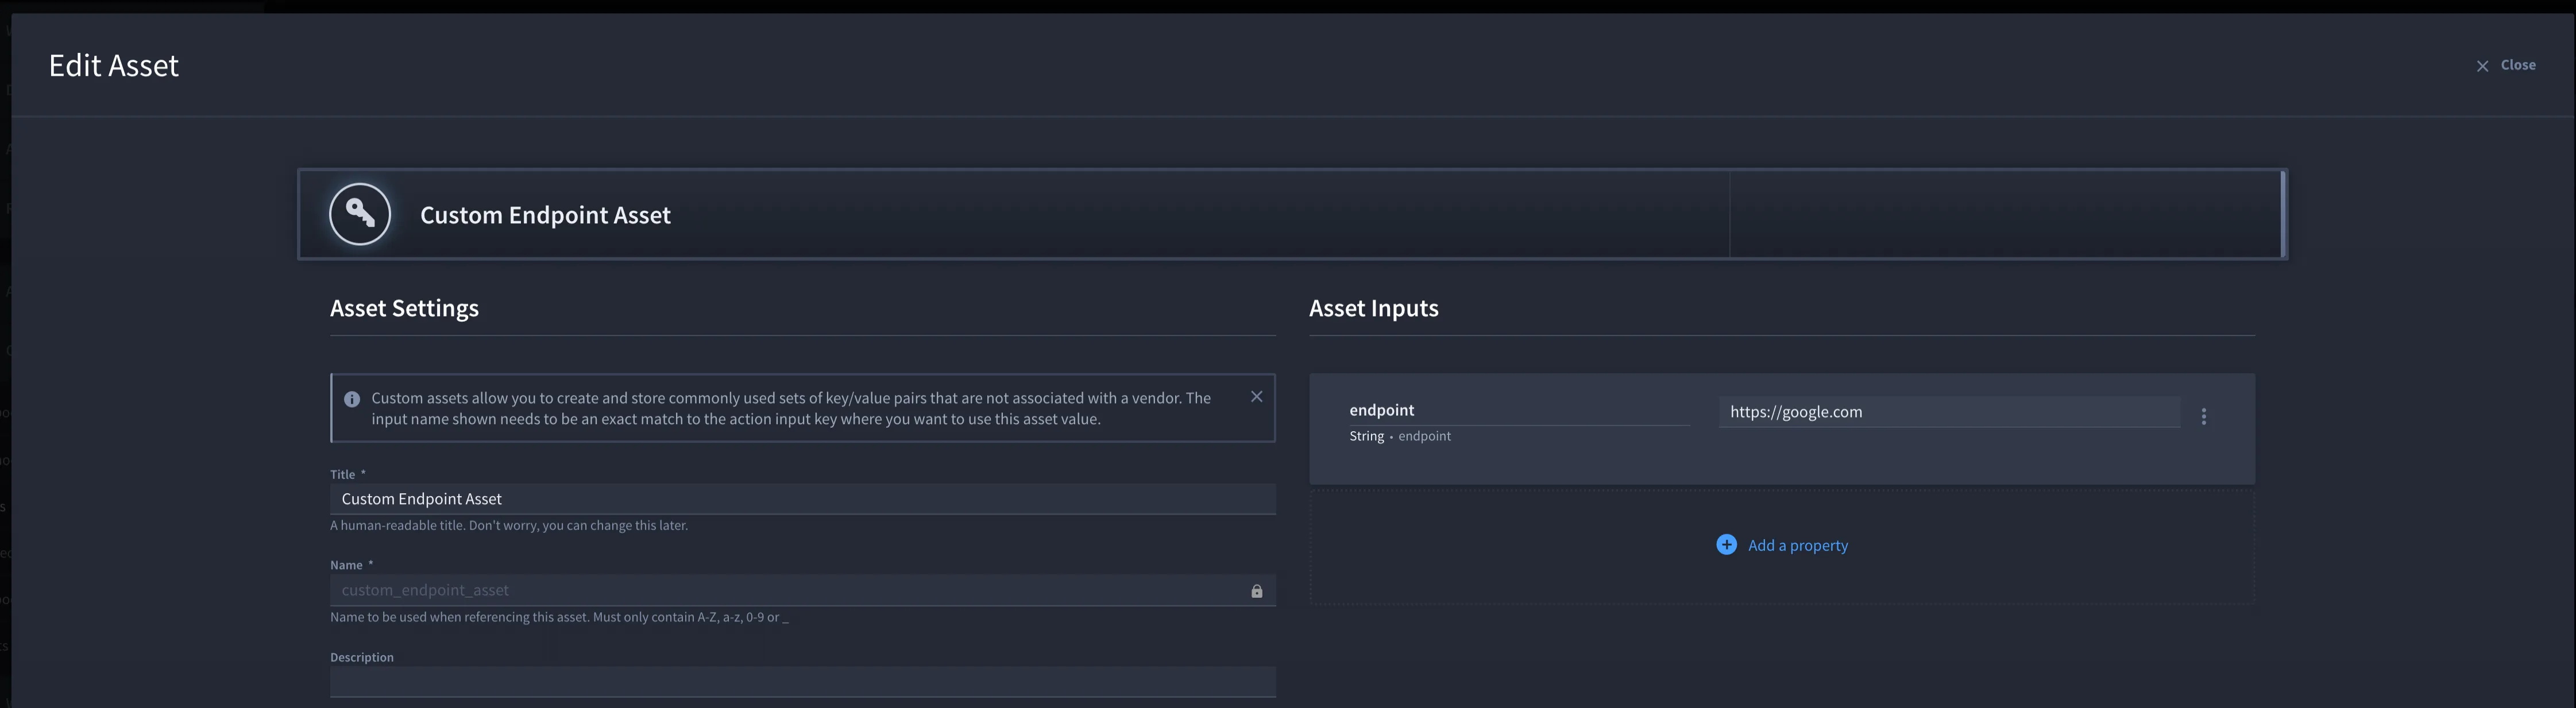Click the String endpoint type label
Viewport: 2576px width, 708px height.
point(1399,436)
